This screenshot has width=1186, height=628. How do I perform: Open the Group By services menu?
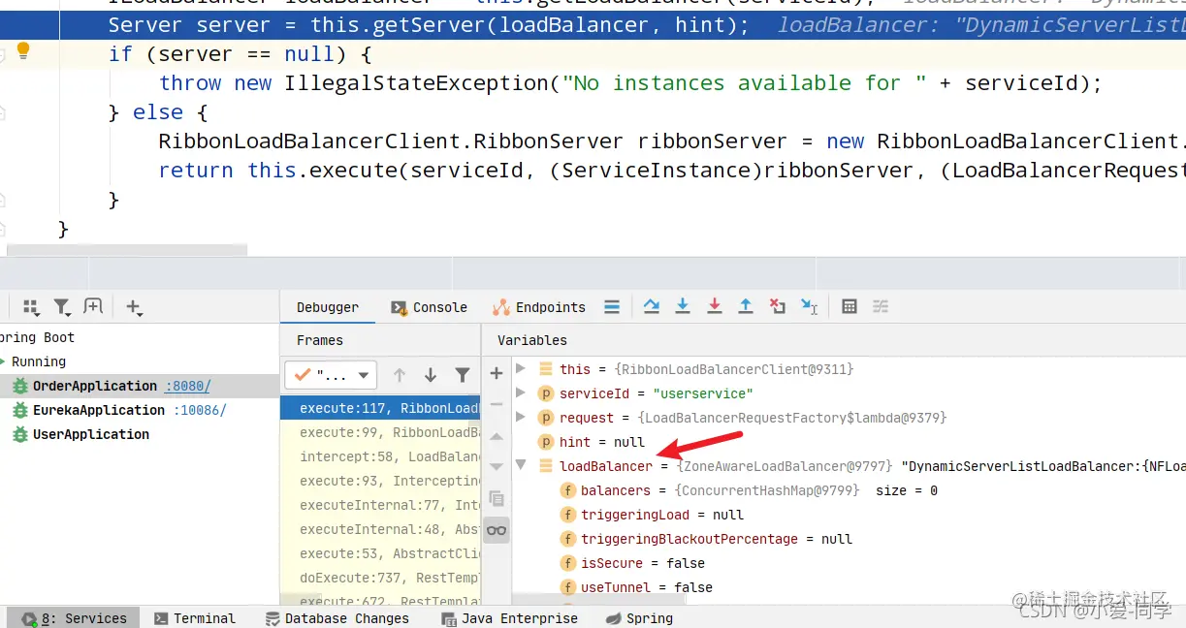[30, 307]
